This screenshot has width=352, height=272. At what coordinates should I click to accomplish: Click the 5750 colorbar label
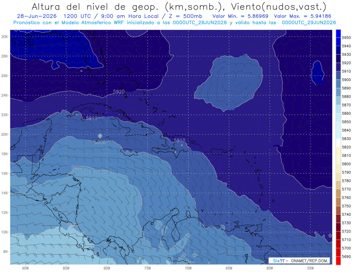coord(346,206)
